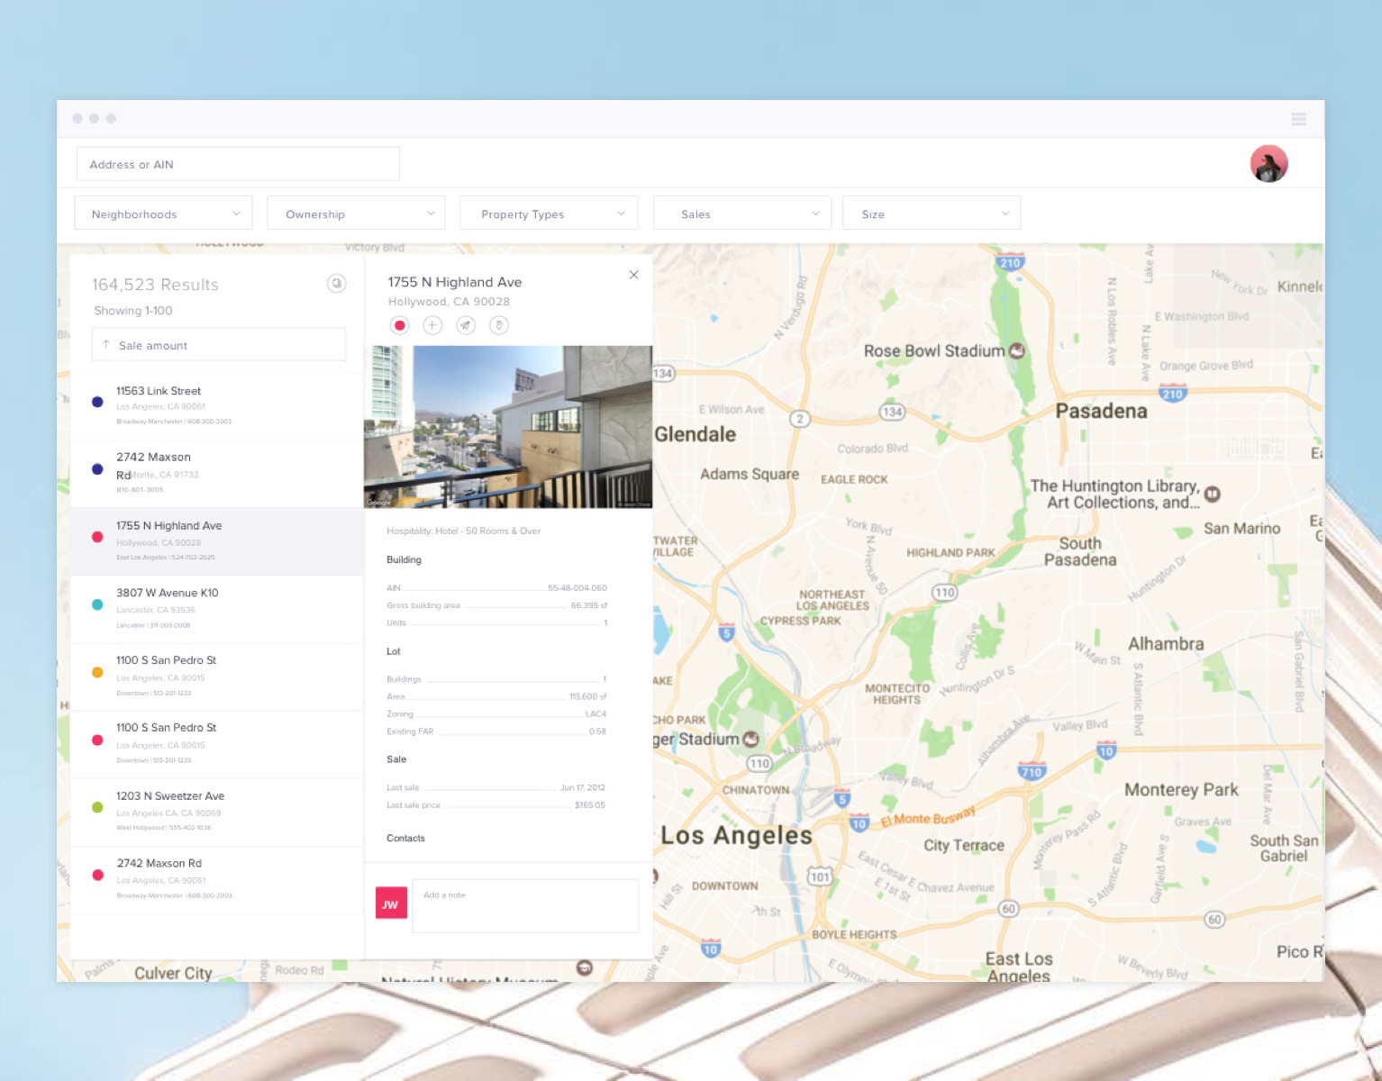Select the 2742 Maxson Rd El Monte listing
The height and width of the screenshot is (1081, 1382).
(217, 474)
